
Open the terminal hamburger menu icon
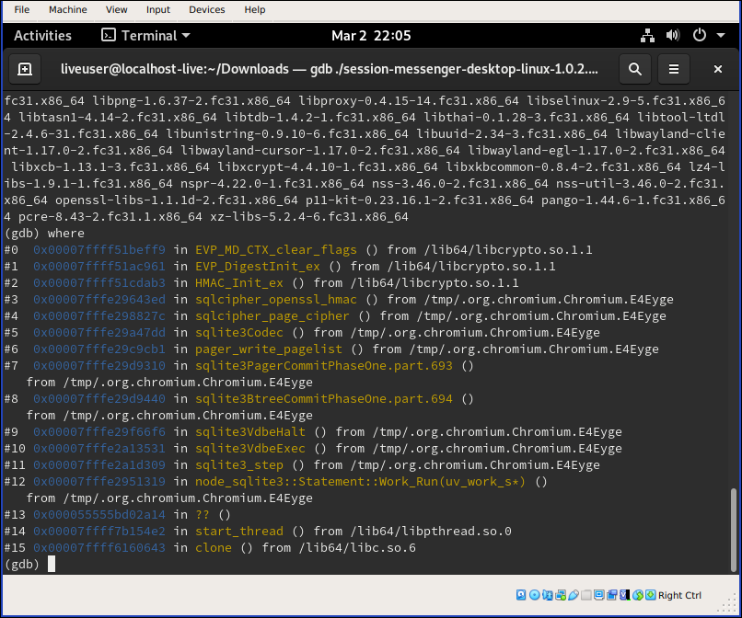pyautogui.click(x=671, y=69)
